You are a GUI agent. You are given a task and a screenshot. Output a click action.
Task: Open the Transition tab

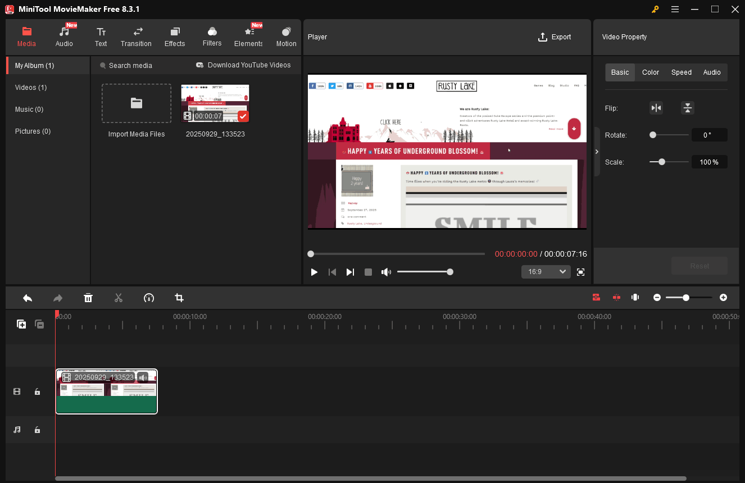click(136, 37)
